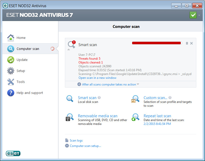Expand the After all scans action dropdown
The height and width of the screenshot is (161, 205).
pyautogui.click(x=138, y=84)
